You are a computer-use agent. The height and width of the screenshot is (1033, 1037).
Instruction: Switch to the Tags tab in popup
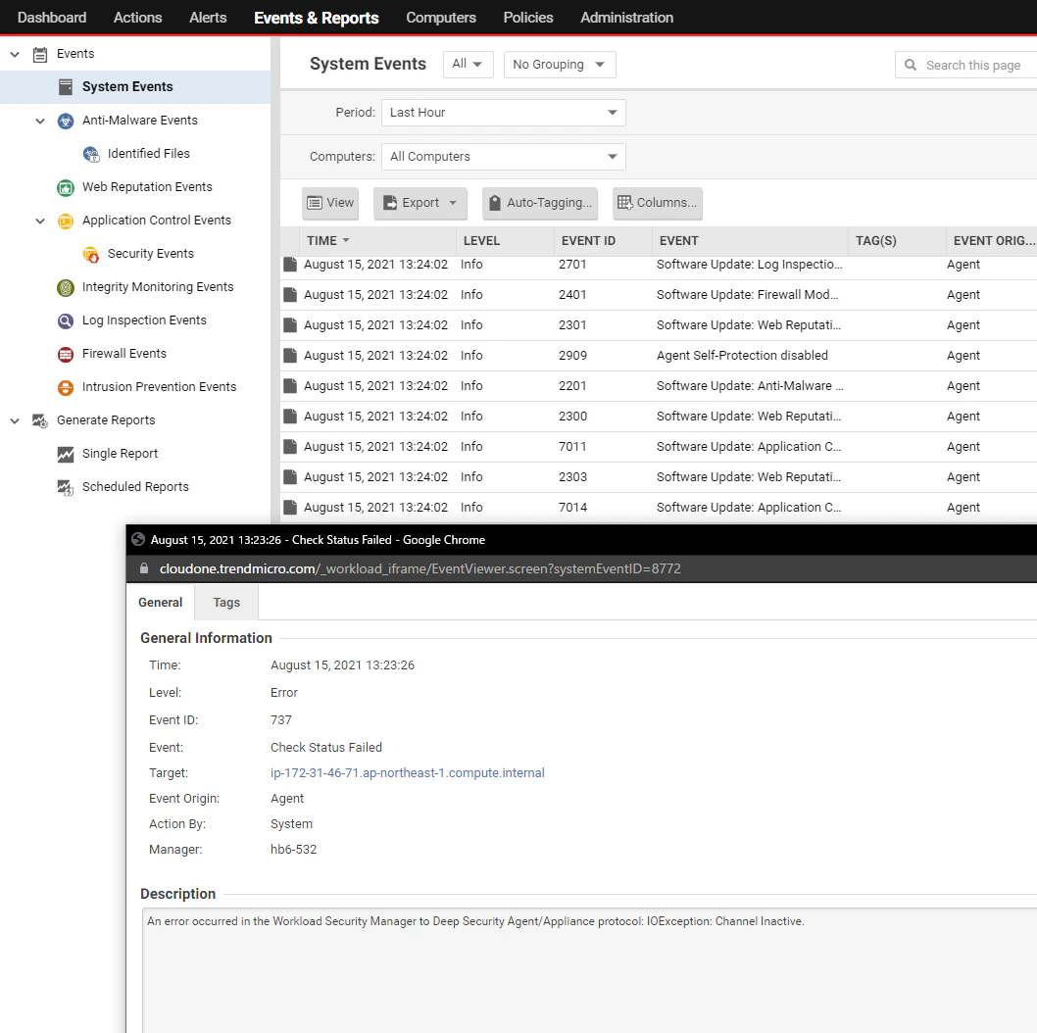pyautogui.click(x=226, y=603)
